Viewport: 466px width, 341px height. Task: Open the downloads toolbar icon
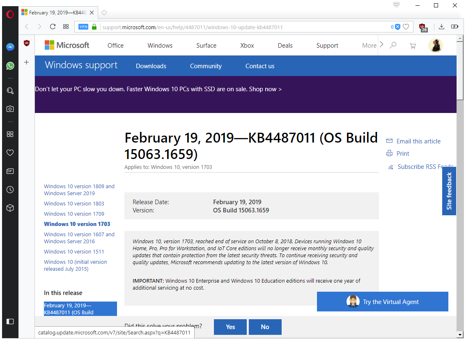tap(442, 26)
